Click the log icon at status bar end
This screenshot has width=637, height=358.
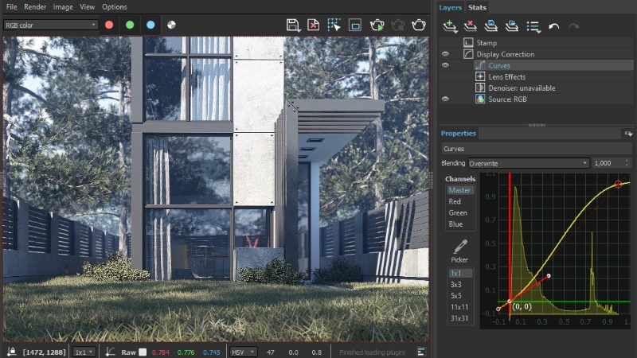click(421, 352)
